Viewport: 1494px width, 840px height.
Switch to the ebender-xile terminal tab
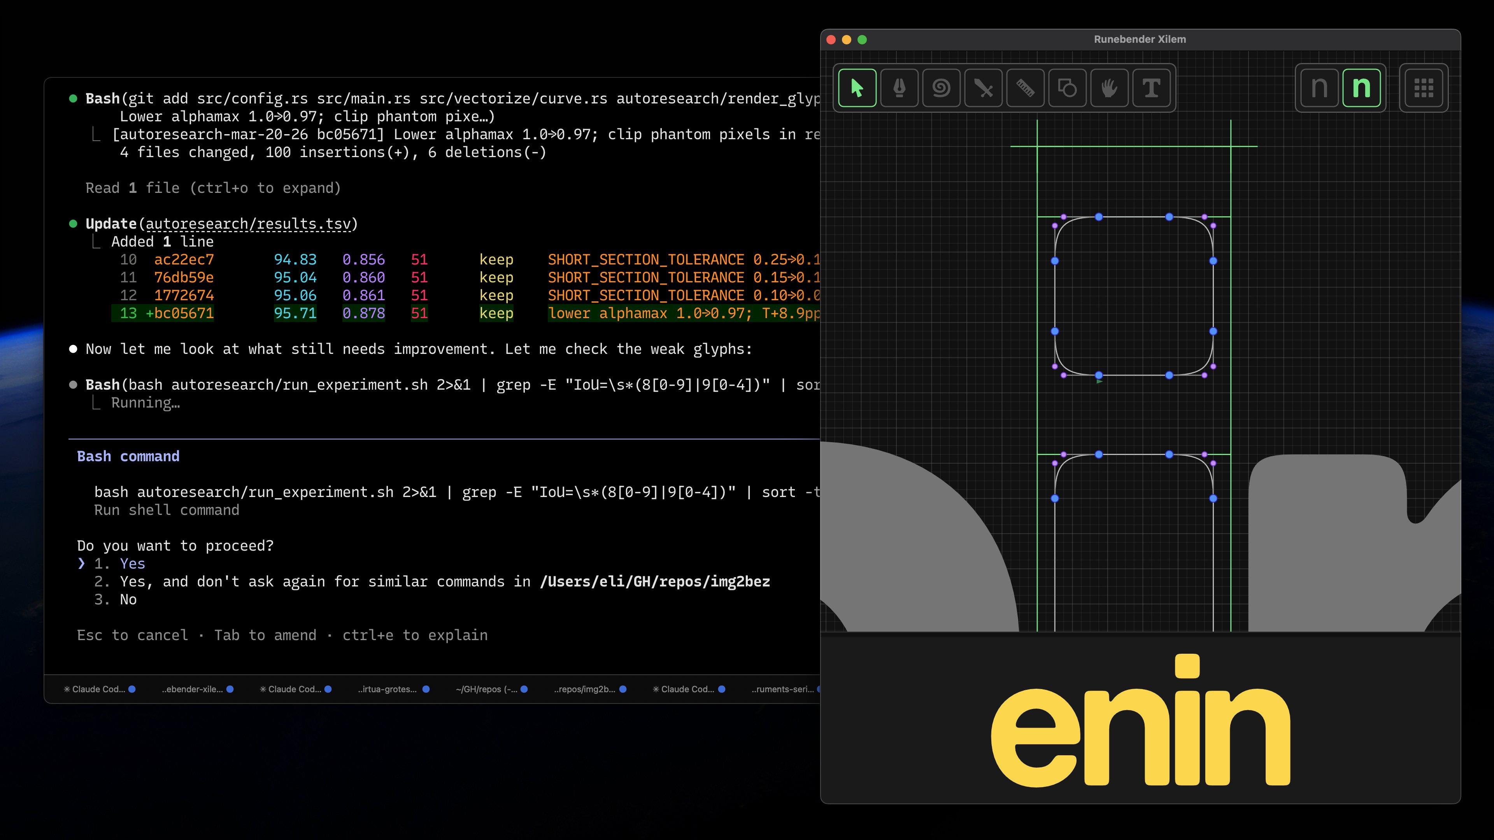193,689
